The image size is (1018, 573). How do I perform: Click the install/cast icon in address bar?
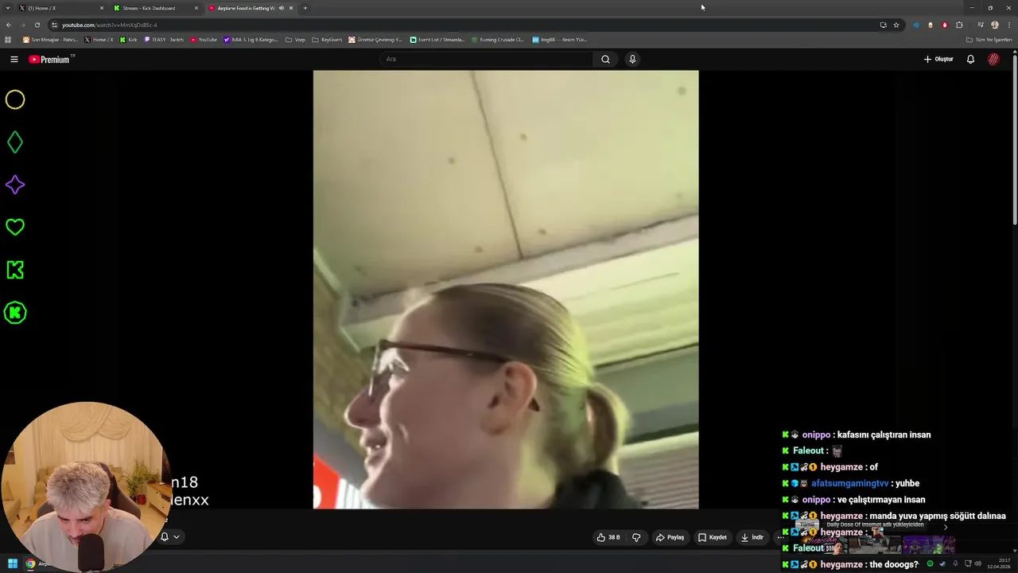[883, 25]
